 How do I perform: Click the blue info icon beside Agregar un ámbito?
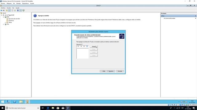(x=35, y=16)
